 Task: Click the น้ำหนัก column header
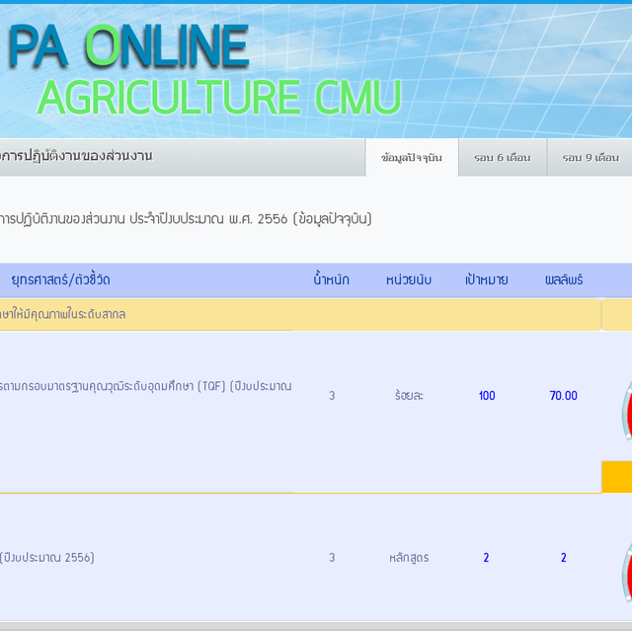tap(332, 279)
